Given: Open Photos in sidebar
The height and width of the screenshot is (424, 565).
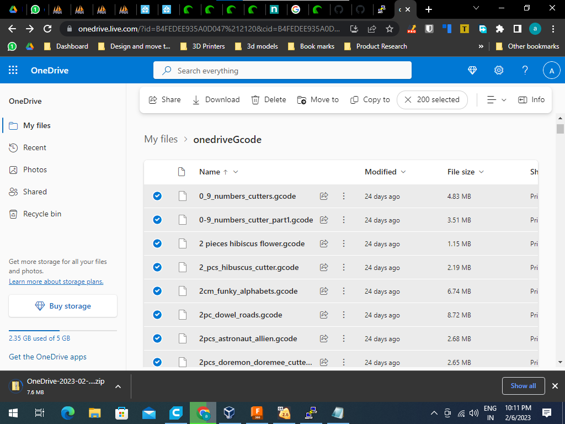Looking at the screenshot, I should tap(35, 169).
